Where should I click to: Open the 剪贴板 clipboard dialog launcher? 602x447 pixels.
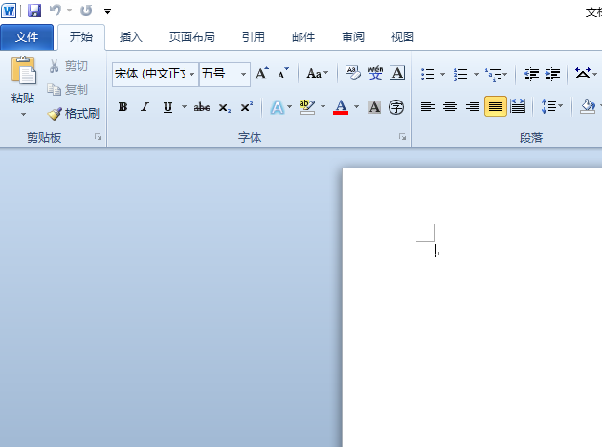coord(99,137)
